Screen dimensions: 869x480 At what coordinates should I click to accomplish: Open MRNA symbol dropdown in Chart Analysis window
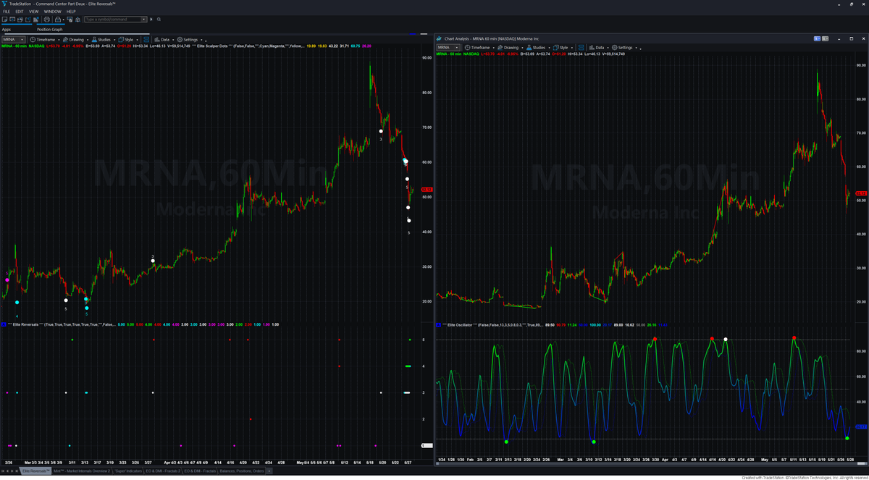click(457, 47)
